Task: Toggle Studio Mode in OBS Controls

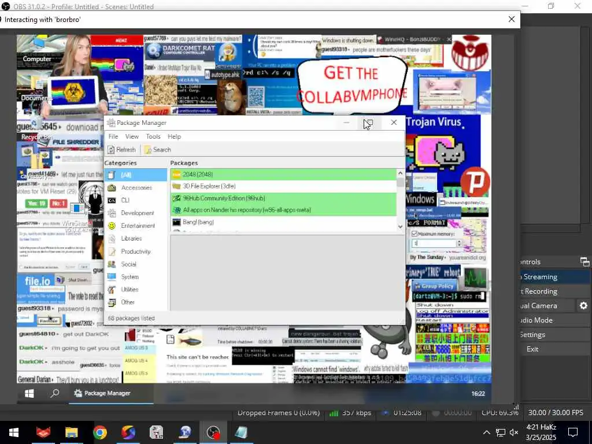Action: coord(555,320)
